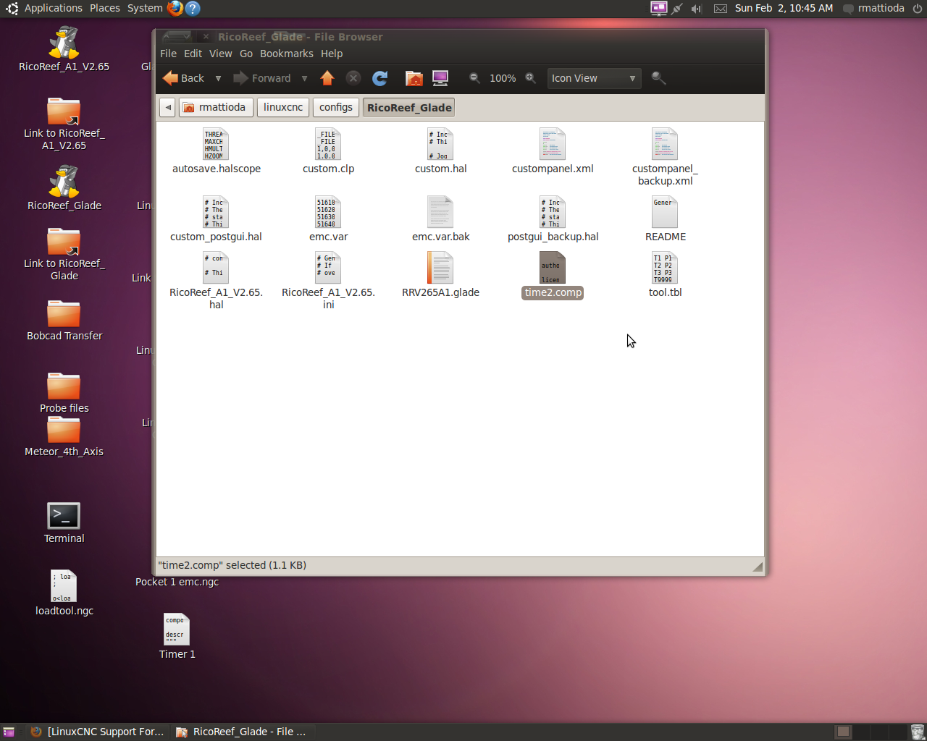Open the Icon View mode dropdown
The image size is (927, 741).
594,78
